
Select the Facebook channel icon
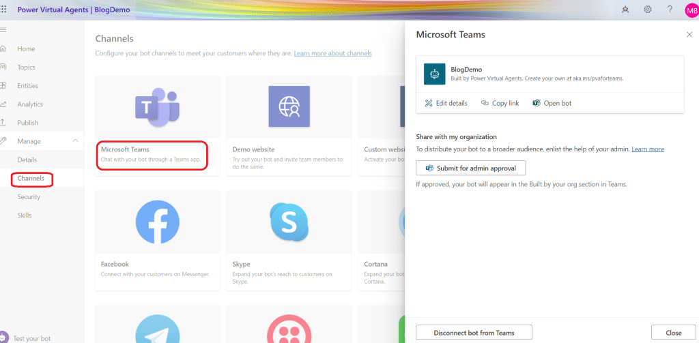coord(157,222)
